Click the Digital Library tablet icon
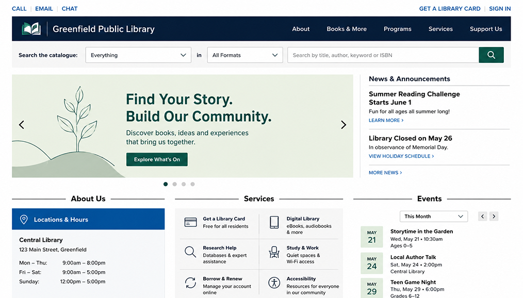The height and width of the screenshot is (298, 523). tap(274, 222)
